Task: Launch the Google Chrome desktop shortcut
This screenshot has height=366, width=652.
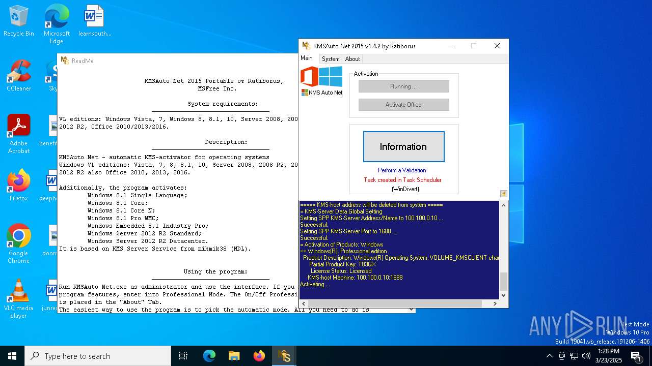Action: coord(19,243)
